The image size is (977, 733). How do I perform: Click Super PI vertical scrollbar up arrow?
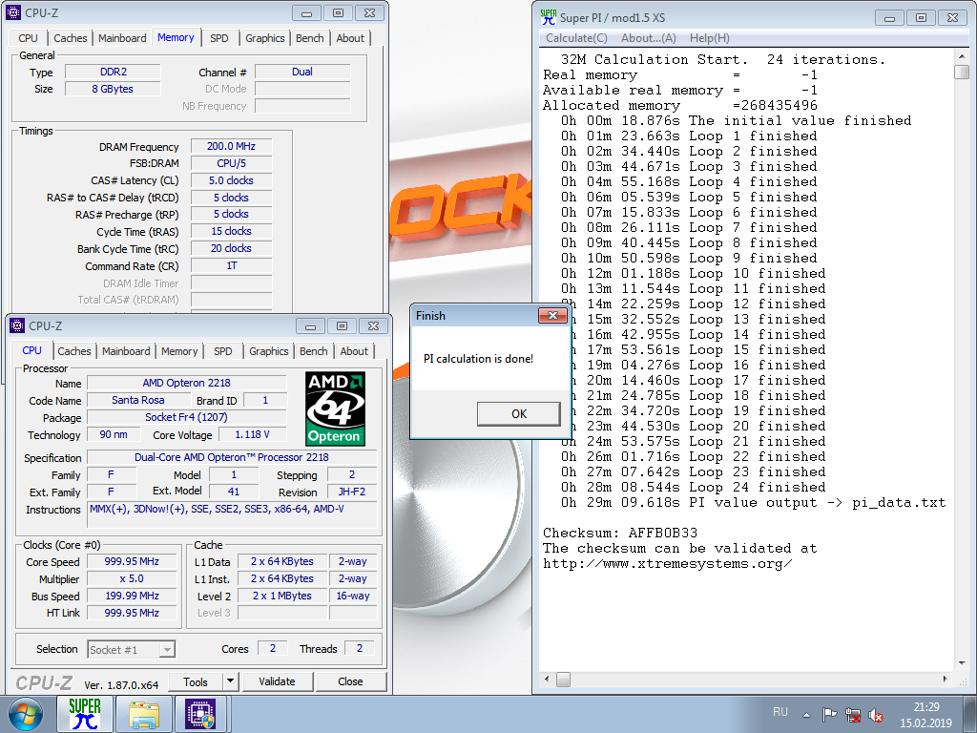pyautogui.click(x=962, y=56)
